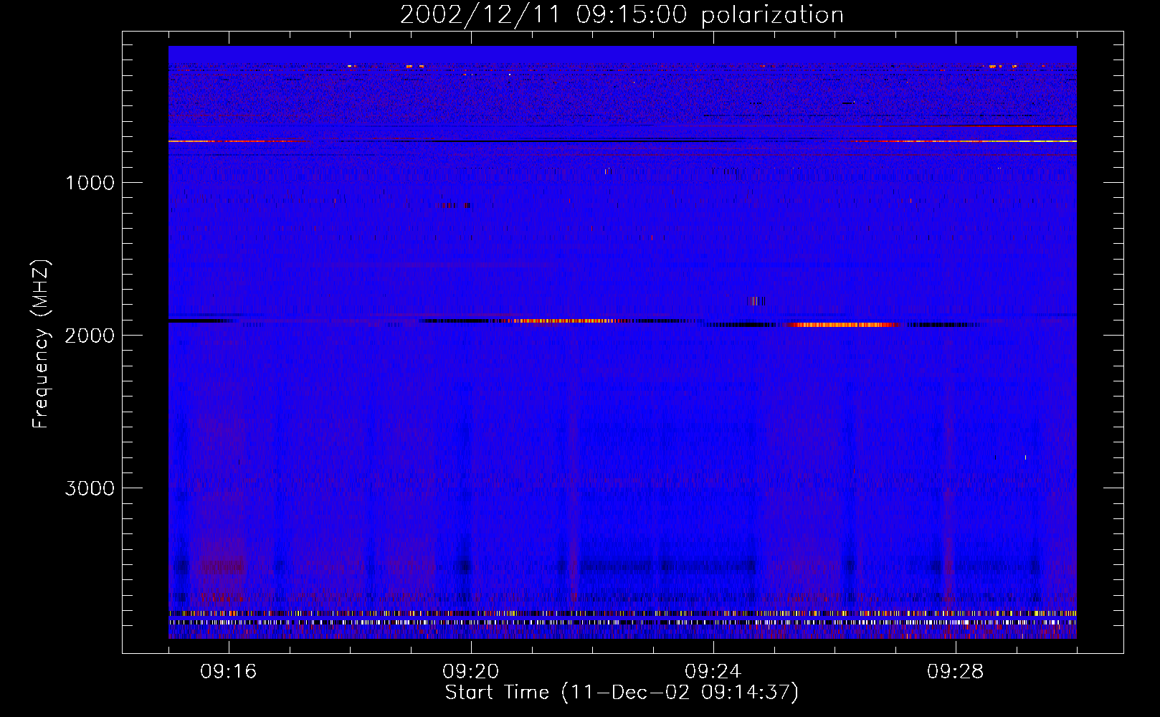Click the 'Frequency (MHZ)' axis title
This screenshot has height=717, width=1160.
(x=41, y=344)
